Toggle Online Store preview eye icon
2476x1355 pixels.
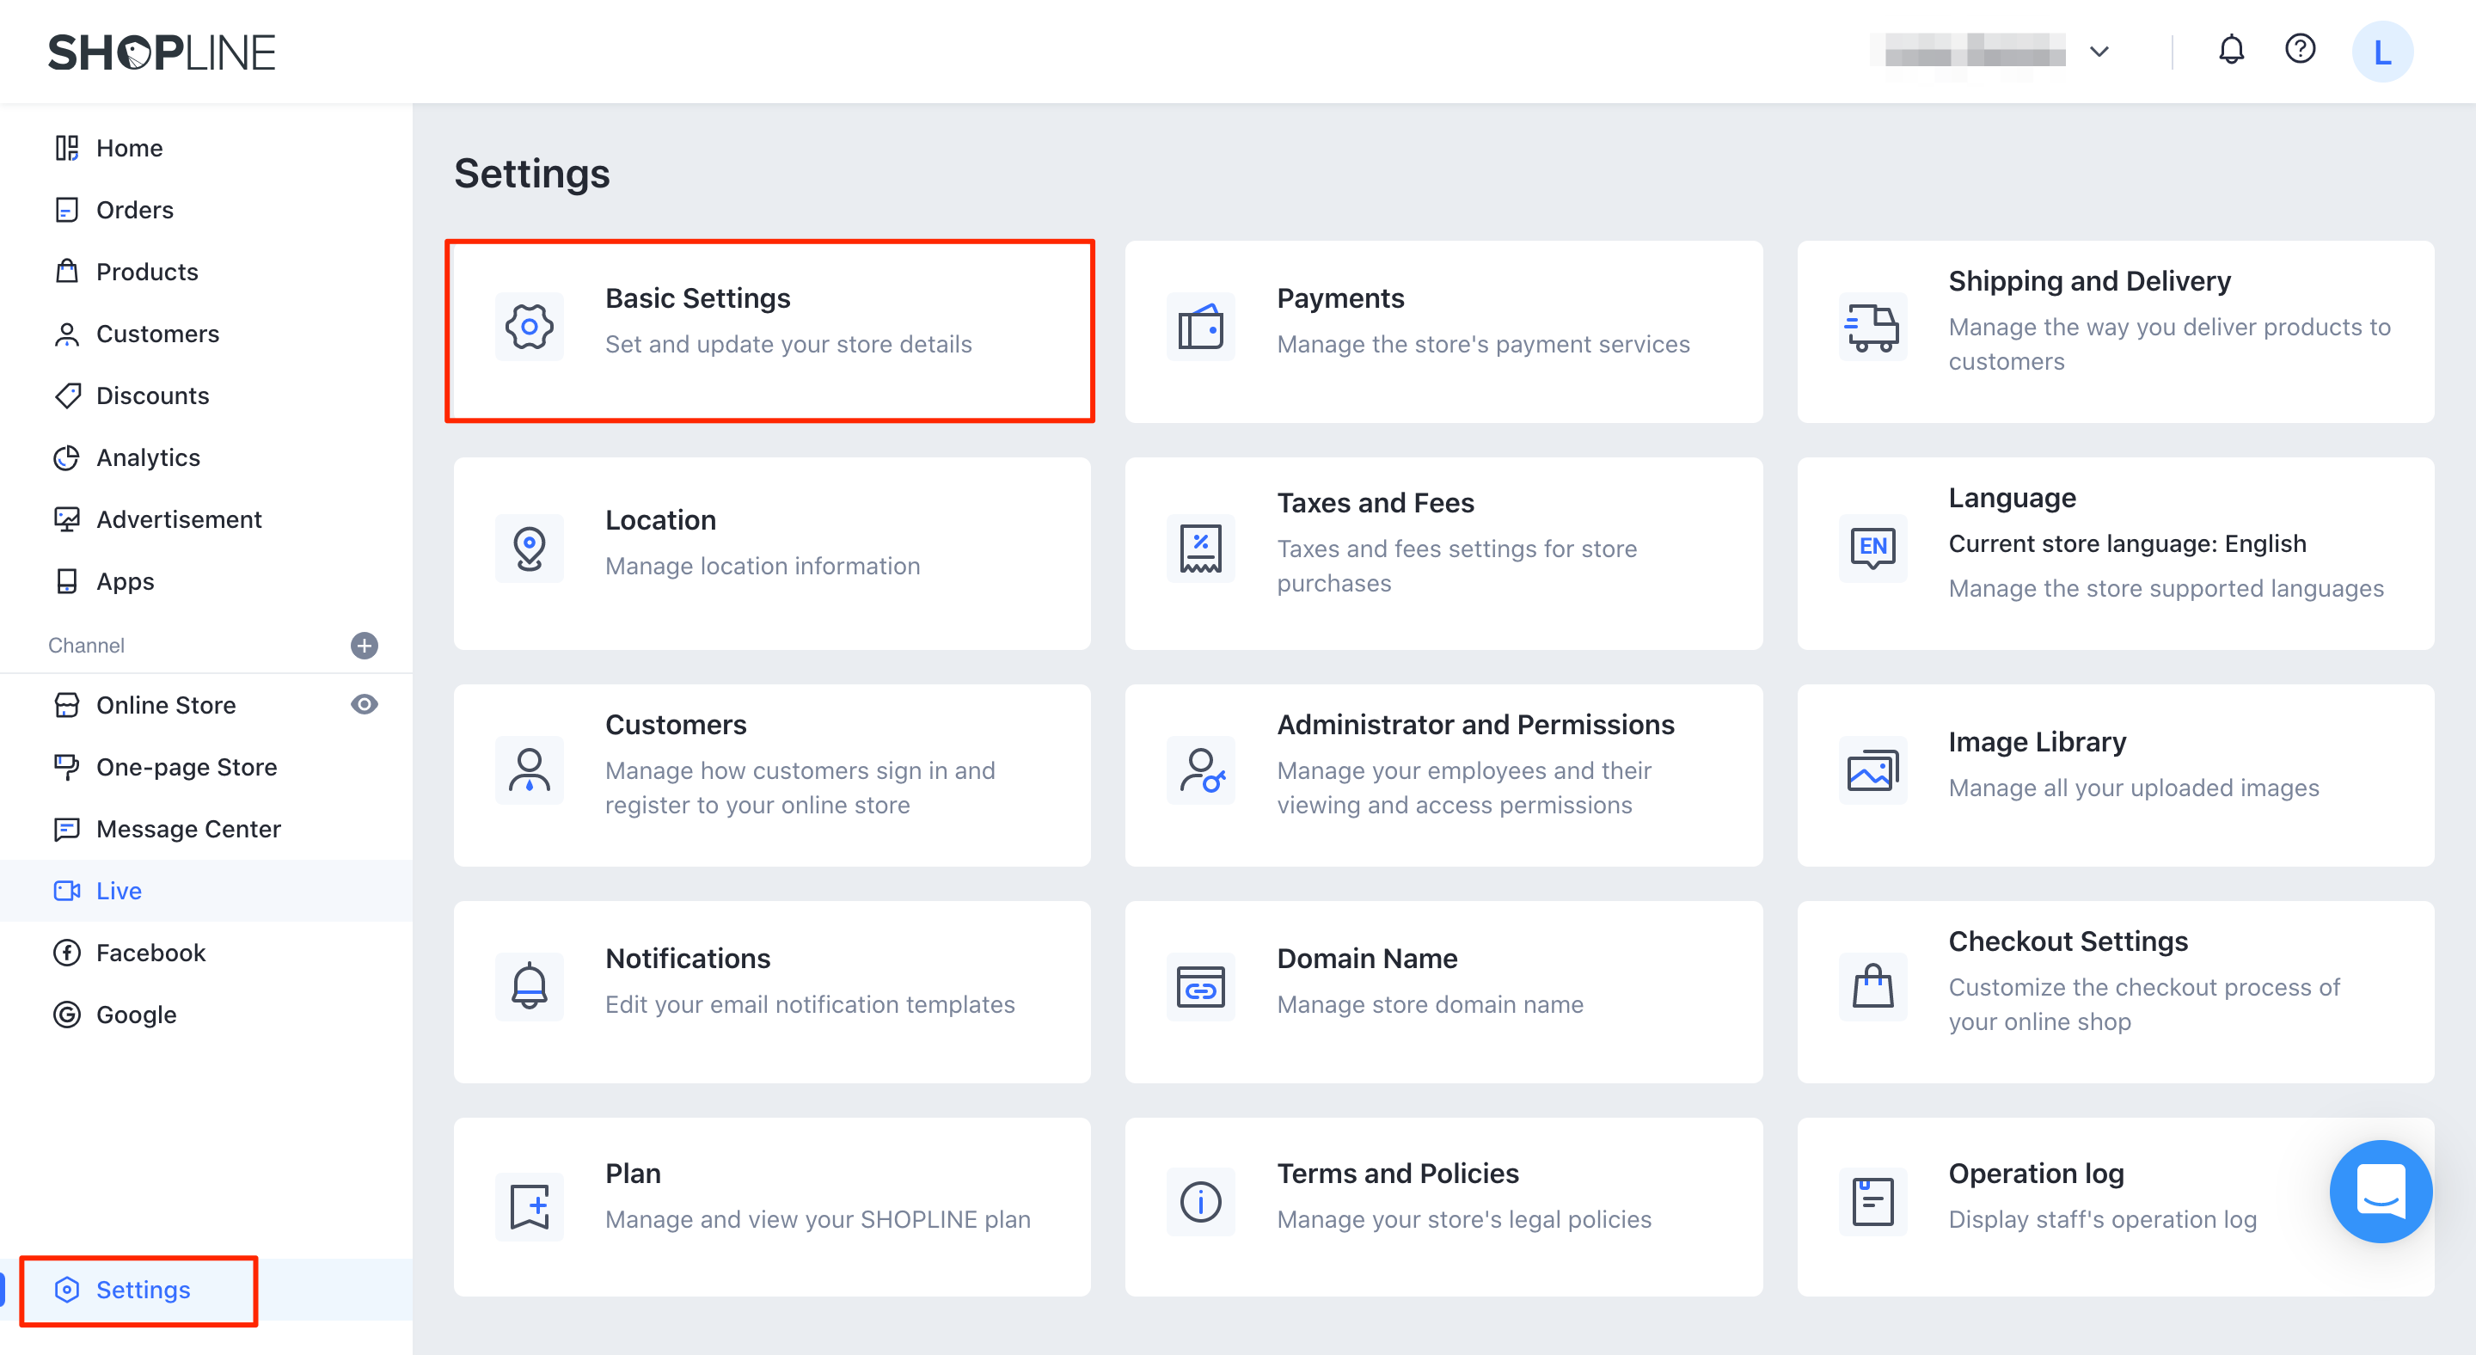365,704
